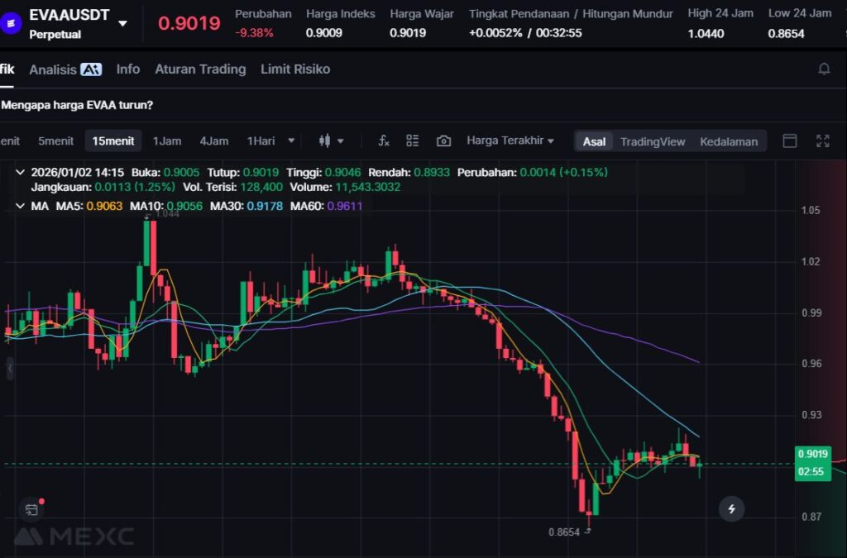Collapse the MA indicator row chevron

[20, 205]
